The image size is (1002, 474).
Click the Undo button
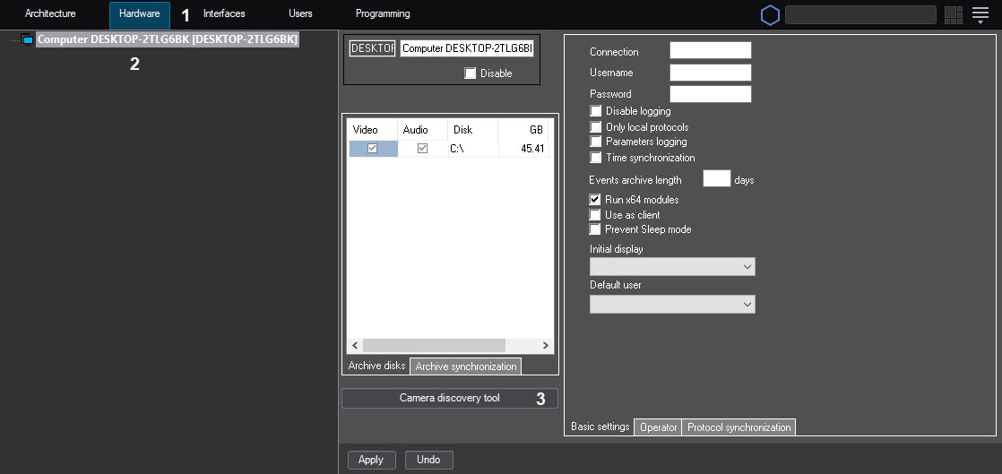pyautogui.click(x=428, y=460)
